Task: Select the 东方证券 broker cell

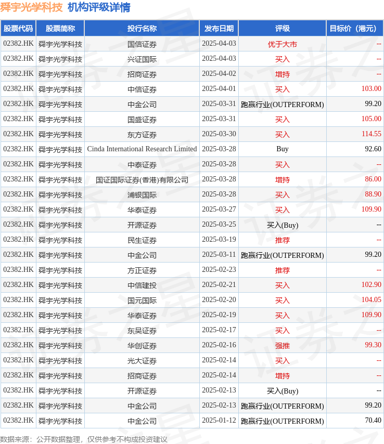Action: coord(142,135)
